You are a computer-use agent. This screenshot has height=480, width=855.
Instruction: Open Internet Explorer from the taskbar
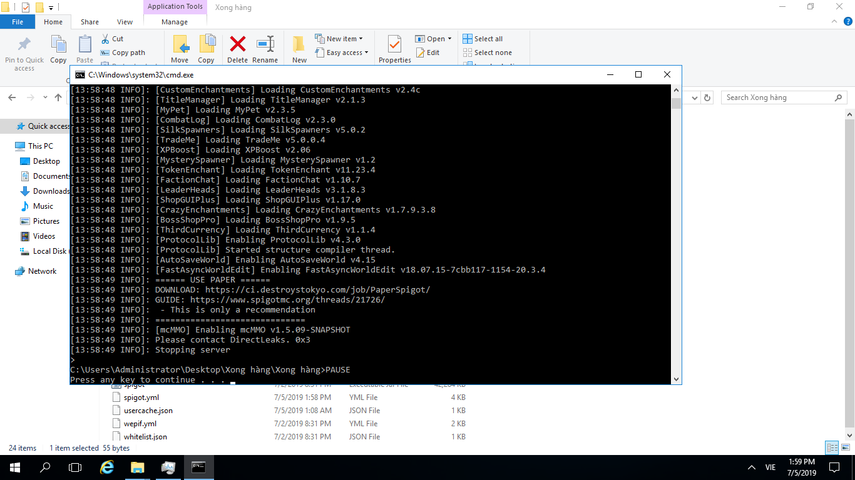point(107,467)
